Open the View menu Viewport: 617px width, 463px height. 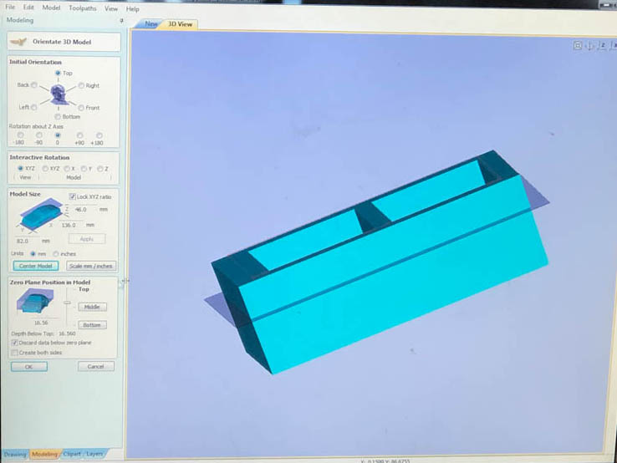tap(111, 8)
